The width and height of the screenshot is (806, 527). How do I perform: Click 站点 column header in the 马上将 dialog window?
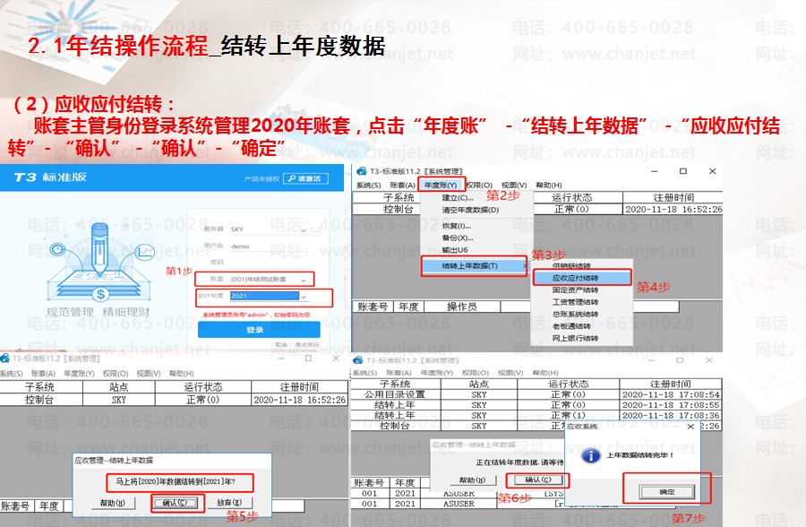tap(119, 387)
